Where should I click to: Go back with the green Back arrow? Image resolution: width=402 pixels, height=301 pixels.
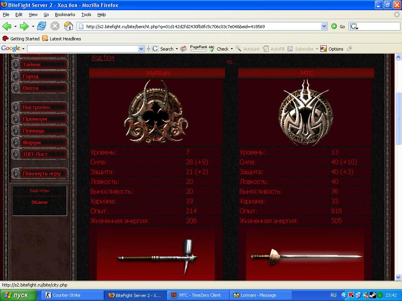pos(7,26)
